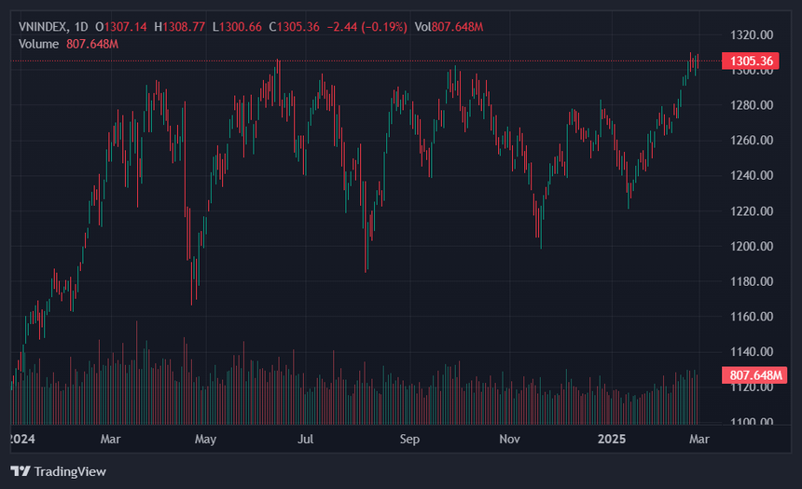
Task: Select the May time axis label
Action: click(x=205, y=439)
